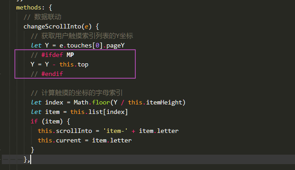Click this.top in the subtraction line
This screenshot has width=295, height=170.
coord(74,65)
